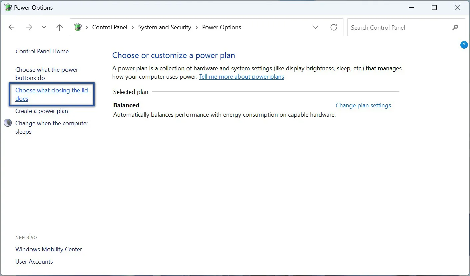The height and width of the screenshot is (276, 470).
Task: Open Create a power plan
Action: (x=42, y=111)
